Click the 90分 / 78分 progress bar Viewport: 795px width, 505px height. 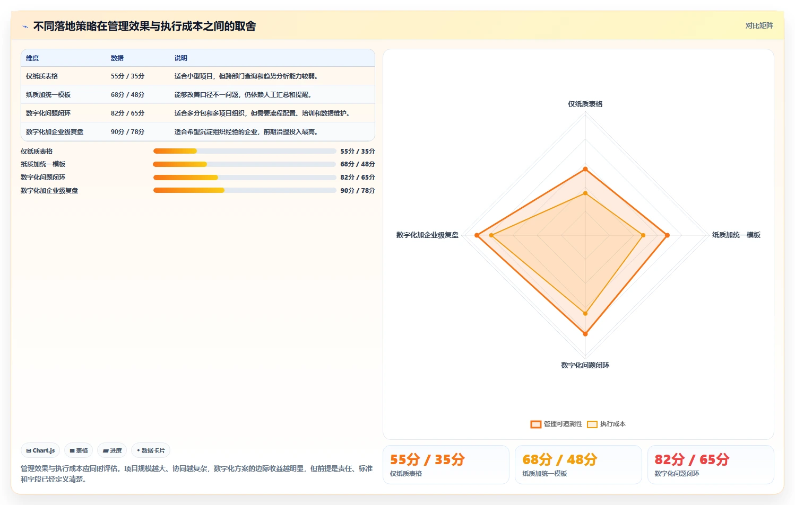(x=245, y=190)
